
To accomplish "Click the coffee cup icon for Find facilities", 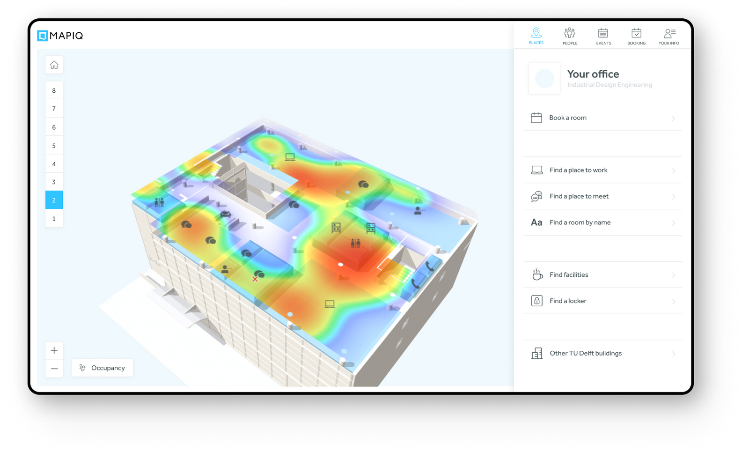I will (x=536, y=274).
